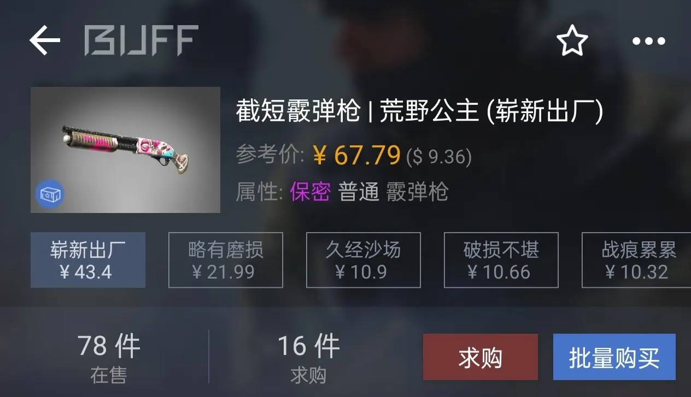Tap the back arrow icon
The height and width of the screenshot is (397, 691).
44,41
